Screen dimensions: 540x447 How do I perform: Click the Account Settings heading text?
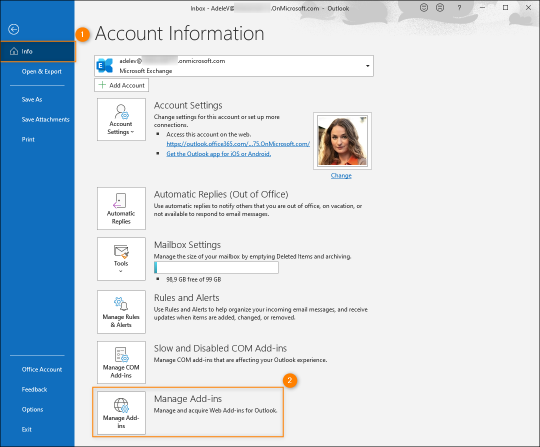click(188, 105)
